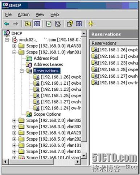Click the Address Pool folder icon

[29, 59]
